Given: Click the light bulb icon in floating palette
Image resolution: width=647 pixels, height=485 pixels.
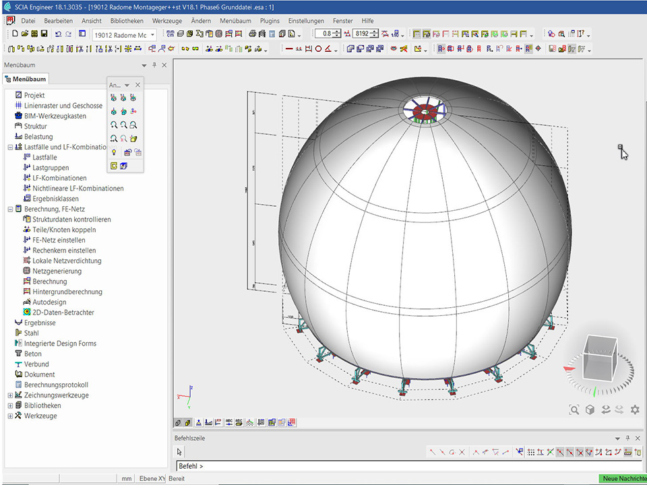Looking at the screenshot, I should point(114,152).
